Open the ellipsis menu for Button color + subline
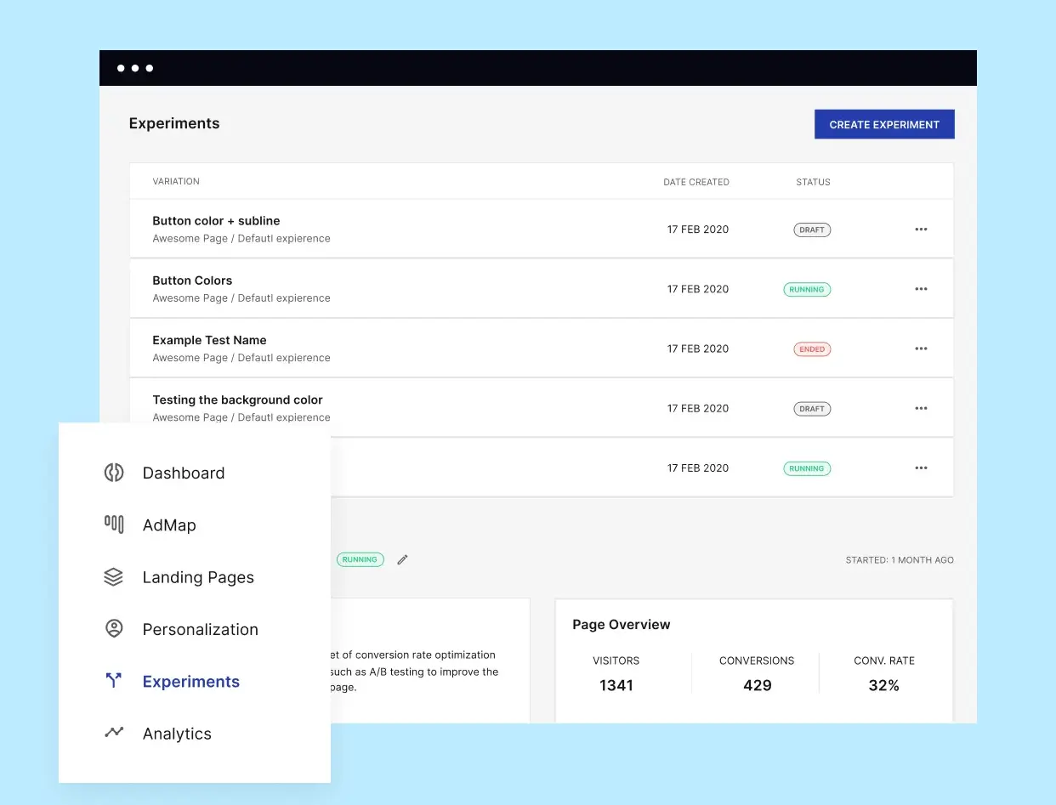The width and height of the screenshot is (1056, 805). pyautogui.click(x=921, y=229)
